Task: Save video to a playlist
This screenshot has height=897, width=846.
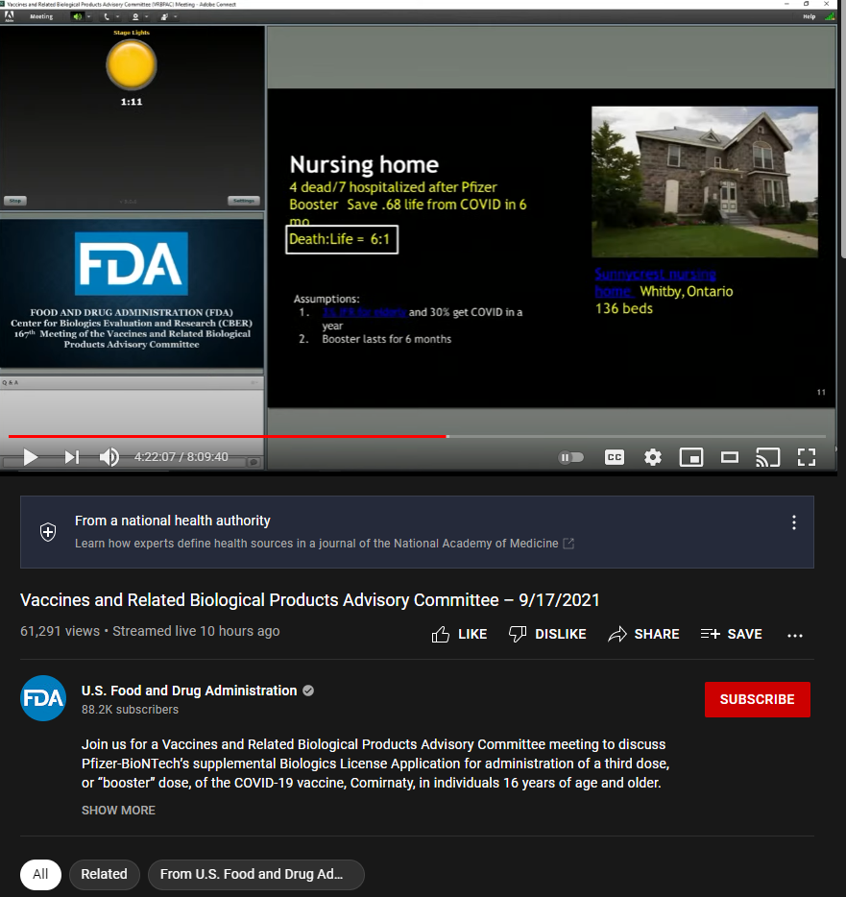Action: point(732,635)
